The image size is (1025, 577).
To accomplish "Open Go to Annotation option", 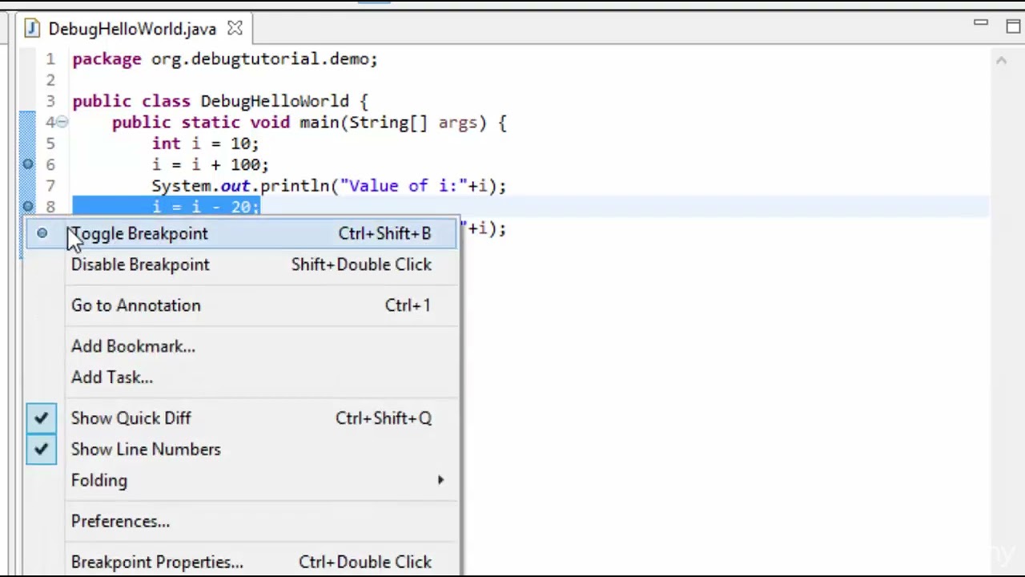I will [x=241, y=305].
